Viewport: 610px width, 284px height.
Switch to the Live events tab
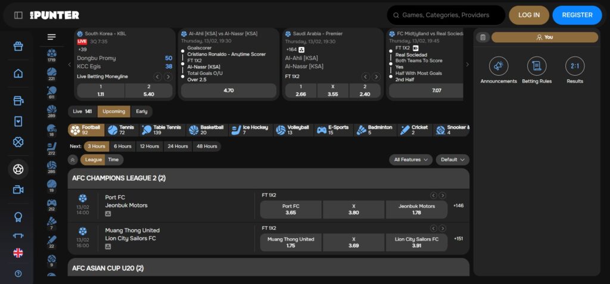[82, 111]
